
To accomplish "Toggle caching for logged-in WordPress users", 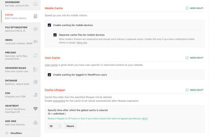I will (49, 75).
